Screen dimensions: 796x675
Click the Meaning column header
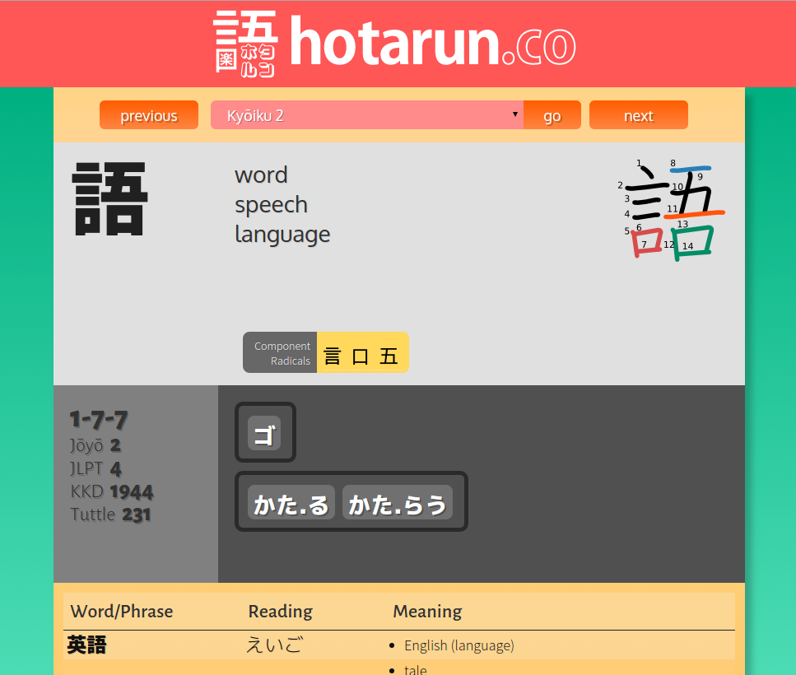pyautogui.click(x=427, y=612)
